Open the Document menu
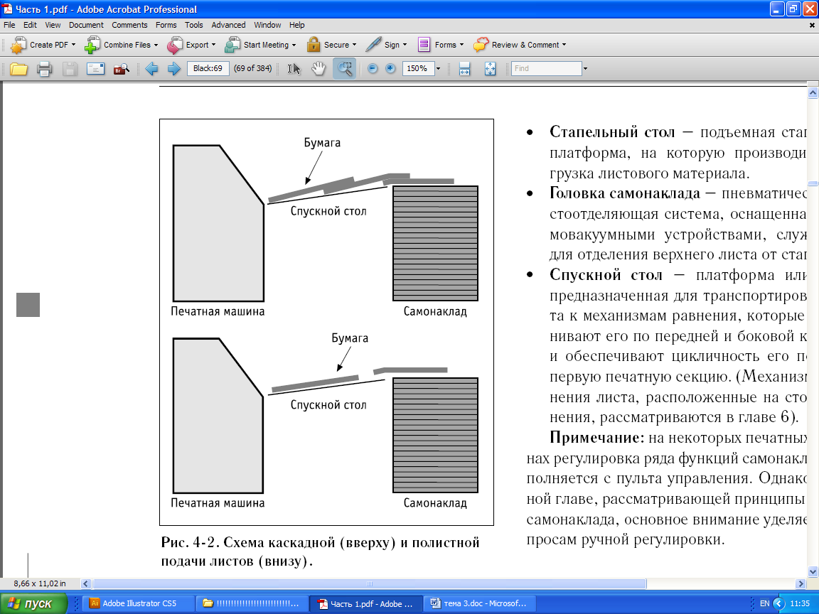Screen dimensions: 819x614 pos(86,25)
